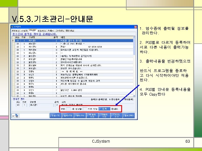
Task: Click the grid scrollbar down arrow
Action: click(134, 96)
